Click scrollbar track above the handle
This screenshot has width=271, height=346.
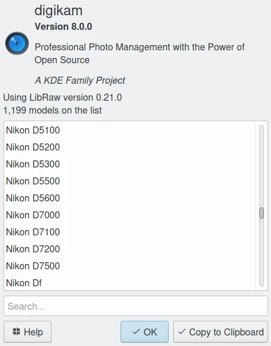click(262, 166)
